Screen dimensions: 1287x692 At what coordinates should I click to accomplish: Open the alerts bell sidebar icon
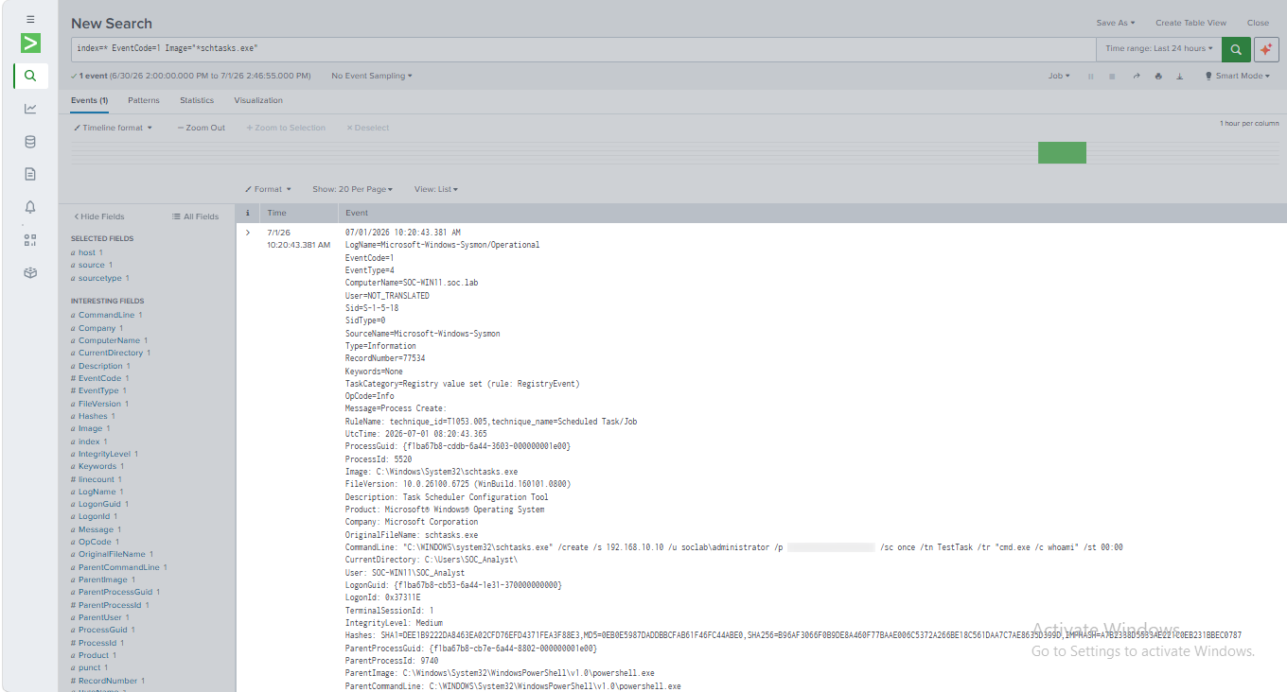(30, 207)
